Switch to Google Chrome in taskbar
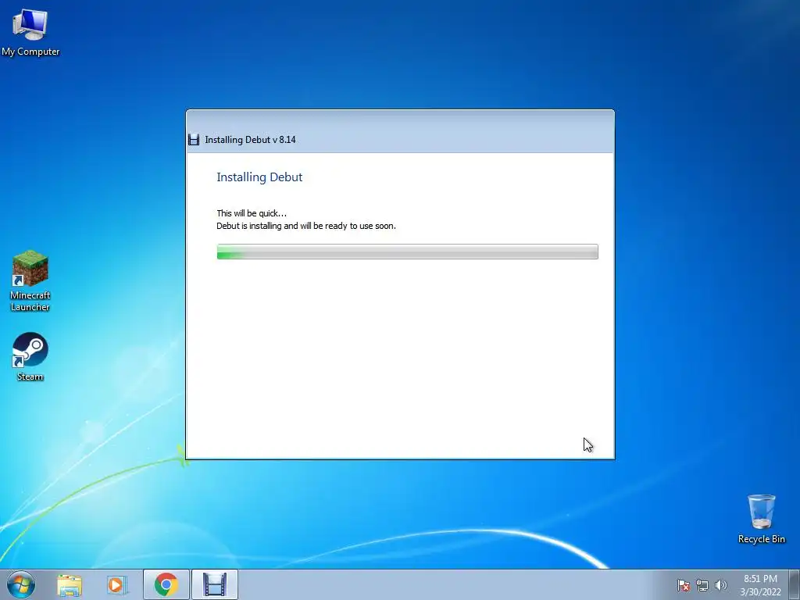 166,584
